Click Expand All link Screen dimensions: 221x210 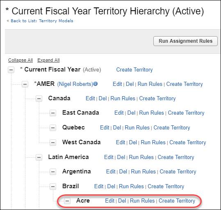point(48,60)
